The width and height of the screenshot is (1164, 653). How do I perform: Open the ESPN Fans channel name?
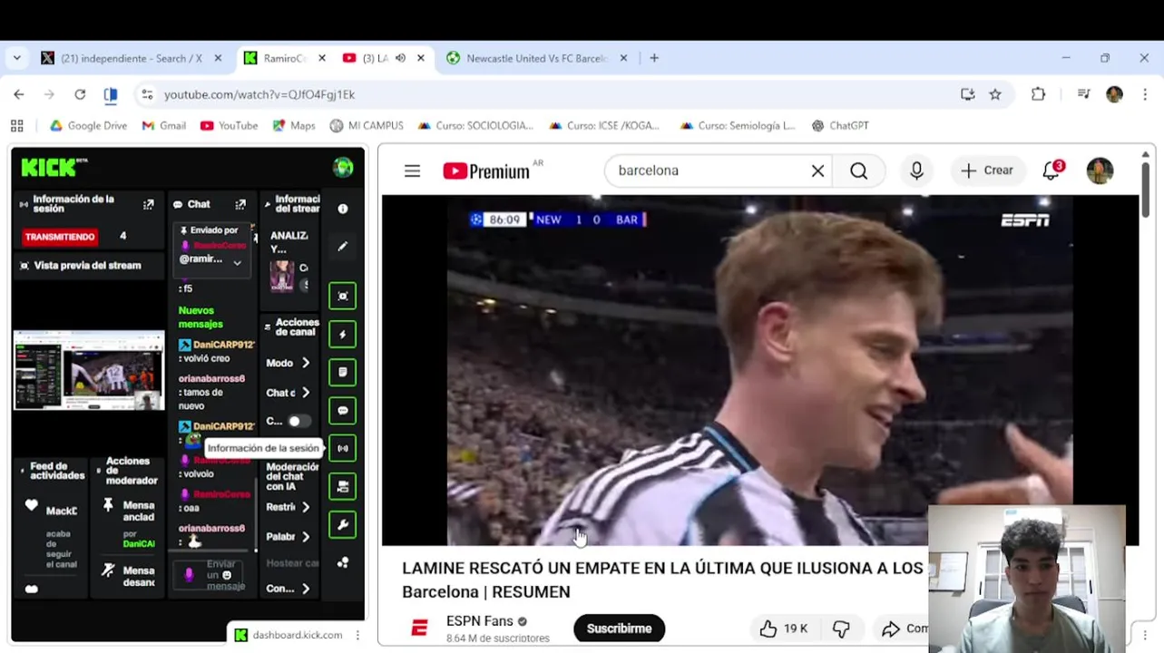tap(480, 621)
